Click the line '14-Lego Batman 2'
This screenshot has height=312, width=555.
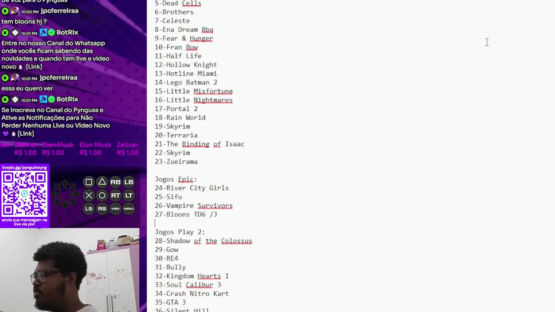tap(186, 82)
